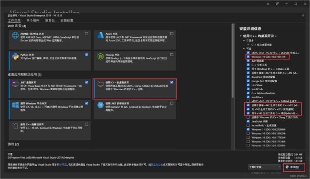Screen dimensions: 310x179
Task: Click the C++ mobile development icon
Action: (x=15, y=126)
